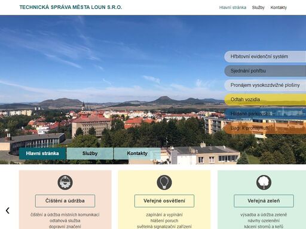Open the Veřejná zeleň button
The height and width of the screenshot is (229, 306).
tap(264, 201)
